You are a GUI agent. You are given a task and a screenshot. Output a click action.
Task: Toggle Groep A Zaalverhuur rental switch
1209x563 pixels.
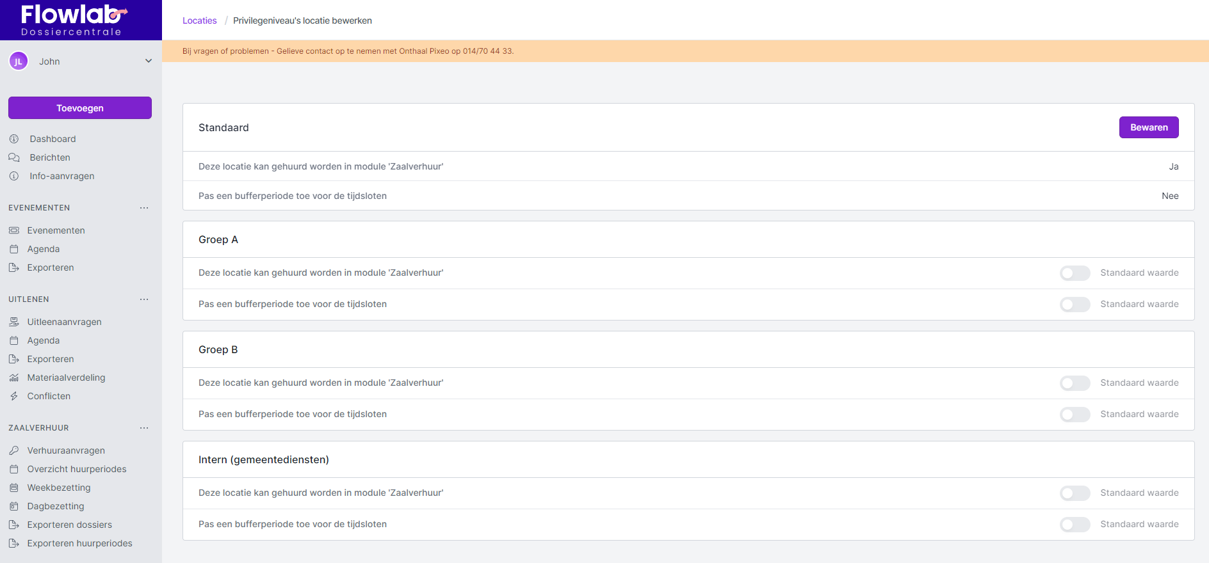[x=1075, y=273]
